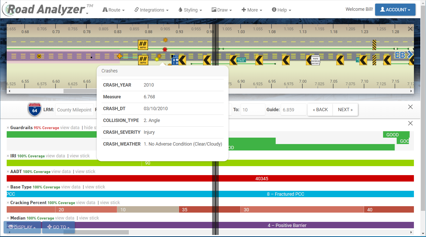The width and height of the screenshot is (426, 237).
Task: Click the left arrow of the road-strip scrollbar
Action: pyautogui.click(x=9, y=91)
